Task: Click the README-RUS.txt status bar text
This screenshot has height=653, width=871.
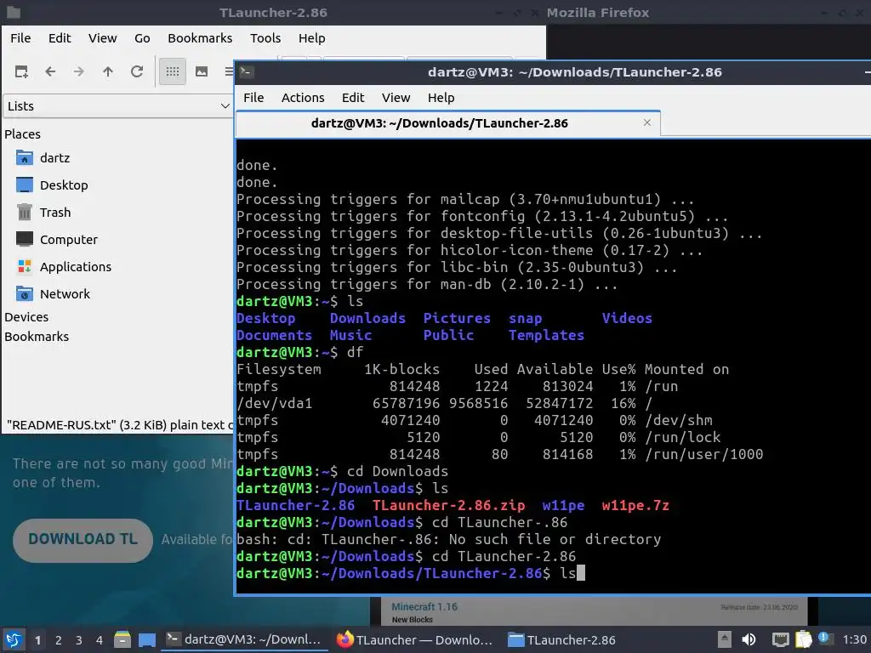Action: [x=119, y=425]
